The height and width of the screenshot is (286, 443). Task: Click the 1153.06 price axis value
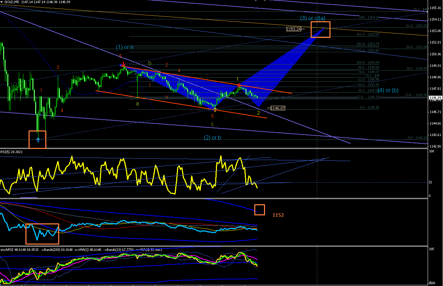[x=436, y=31]
